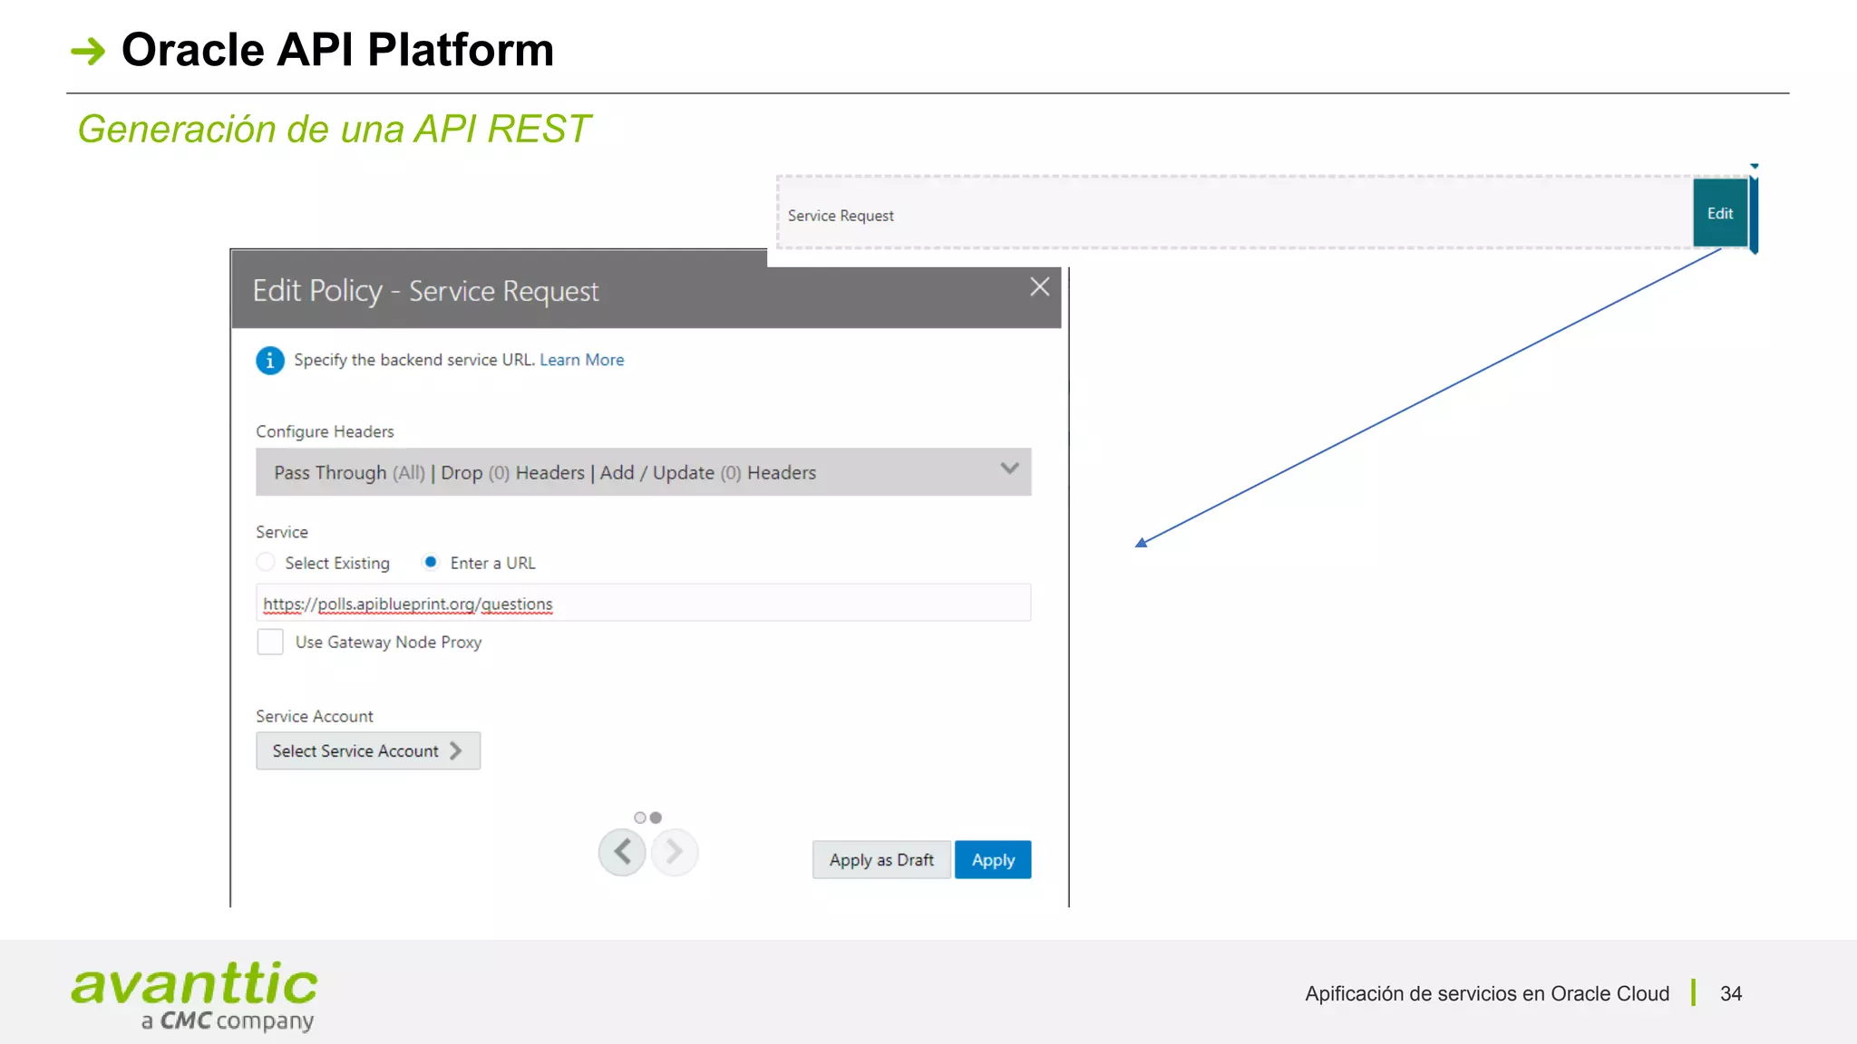Image resolution: width=1857 pixels, height=1044 pixels.
Task: Click the Service Request policy label
Action: point(841,216)
